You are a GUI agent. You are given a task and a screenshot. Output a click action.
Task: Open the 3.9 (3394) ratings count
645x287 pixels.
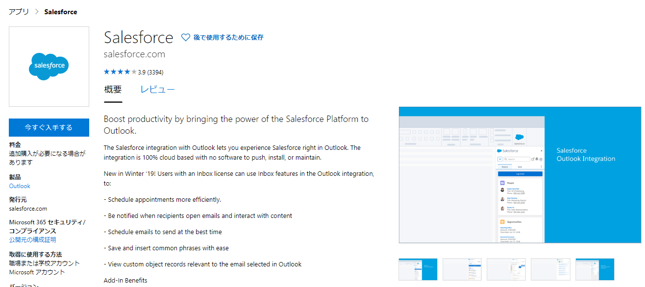(150, 72)
